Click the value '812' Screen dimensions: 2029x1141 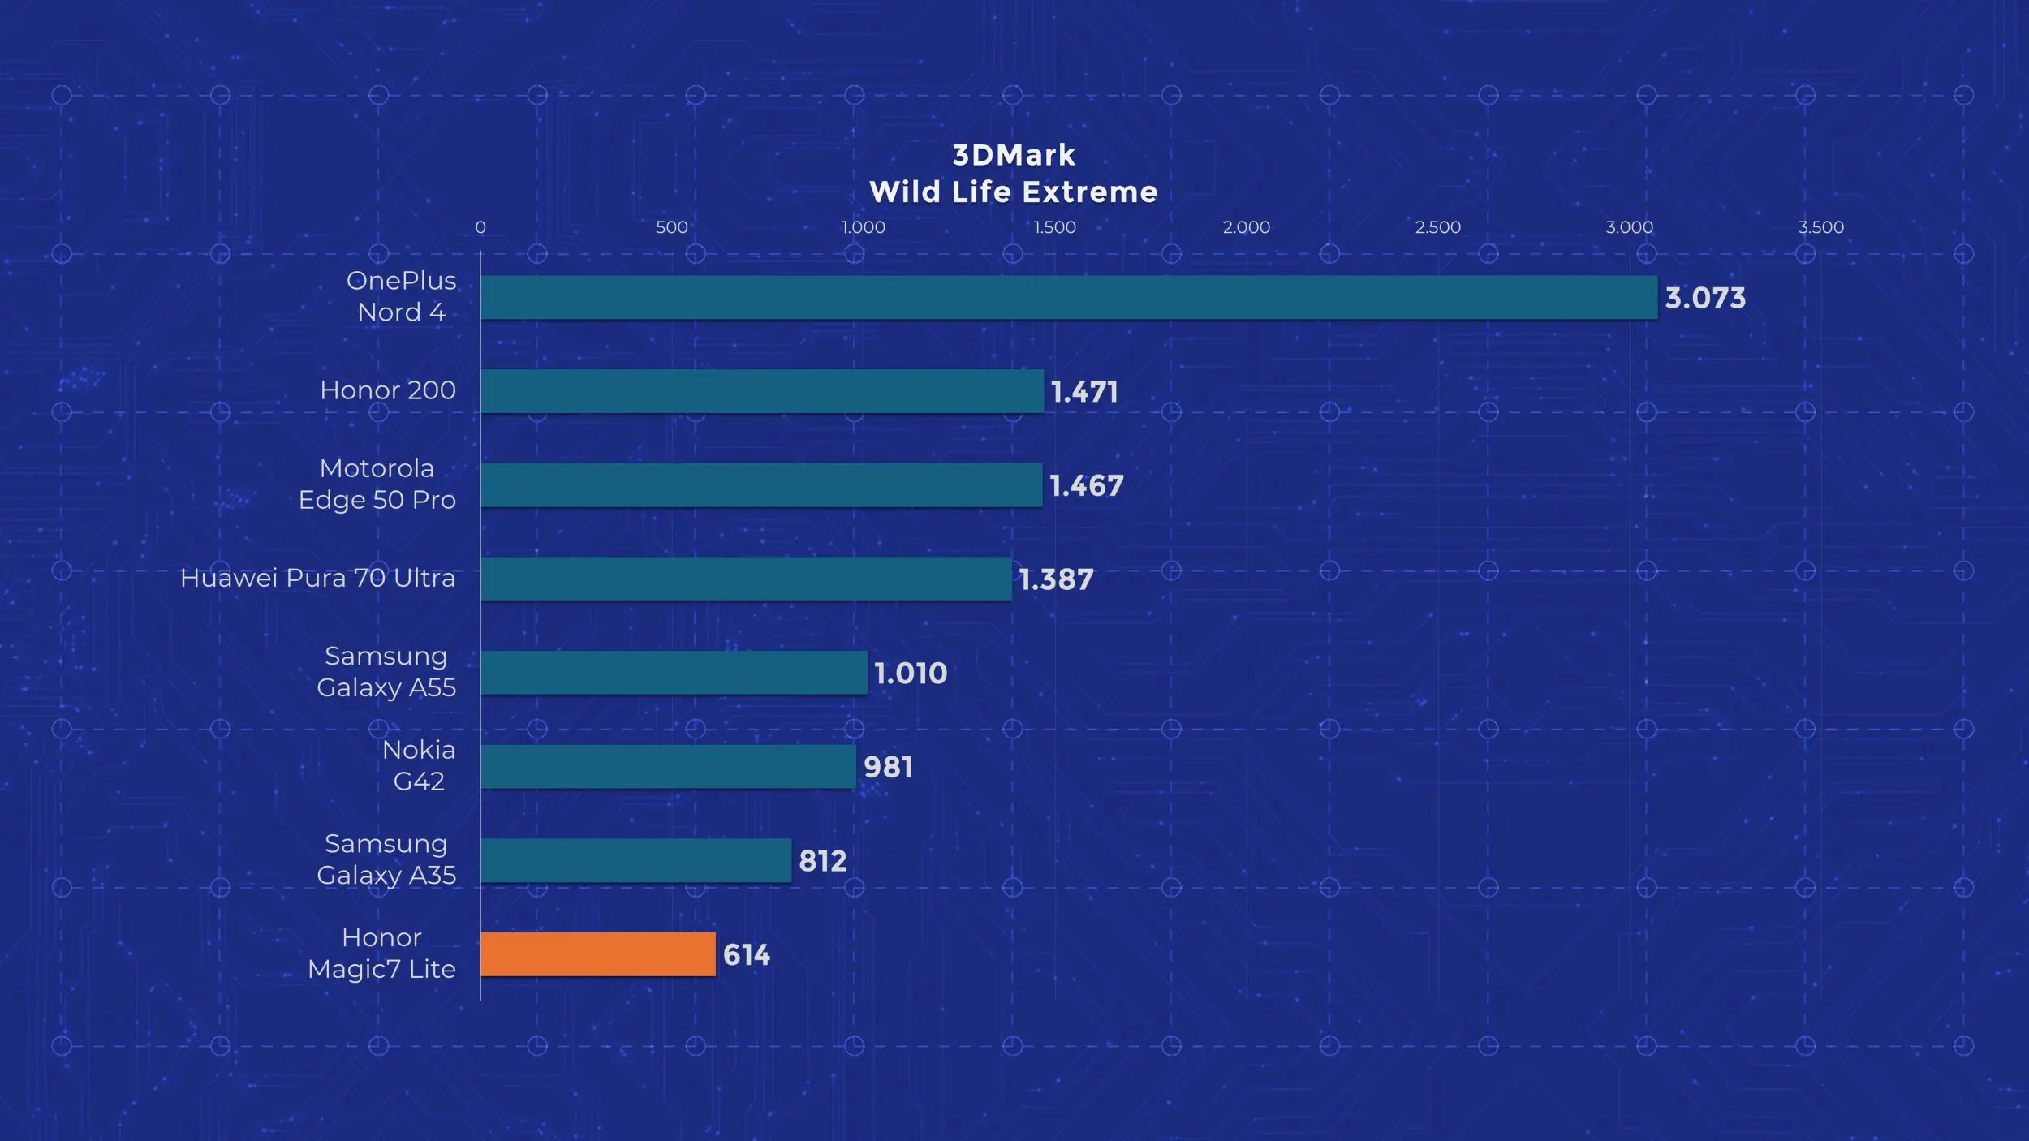(823, 861)
